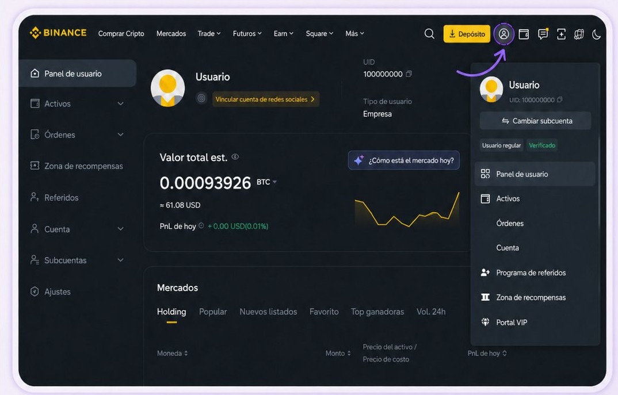Image resolution: width=618 pixels, height=395 pixels.
Task: Copy the UID in the dropdown profile card
Action: (x=560, y=99)
